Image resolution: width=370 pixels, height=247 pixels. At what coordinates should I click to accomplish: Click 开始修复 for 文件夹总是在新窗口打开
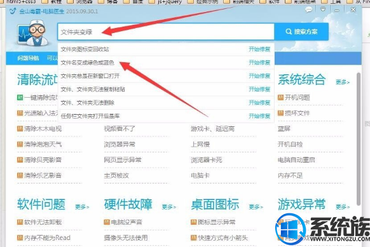259,76
